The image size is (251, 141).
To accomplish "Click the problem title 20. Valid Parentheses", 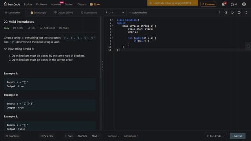I will pyautogui.click(x=19, y=22).
